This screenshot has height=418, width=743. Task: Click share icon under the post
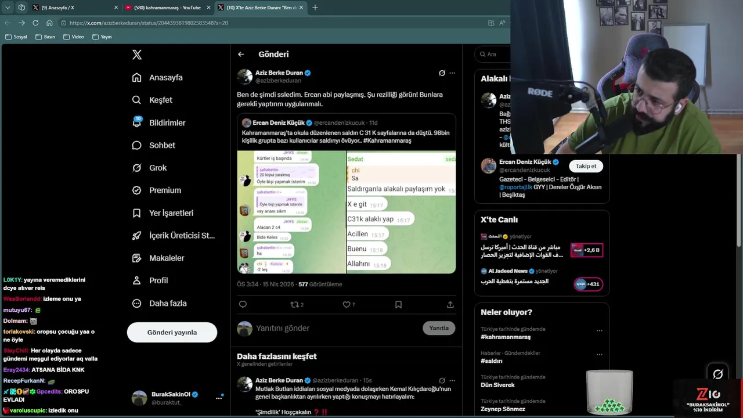coord(450,304)
